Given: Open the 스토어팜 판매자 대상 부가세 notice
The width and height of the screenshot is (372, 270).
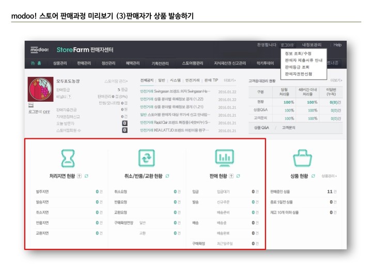Looking at the screenshot, I should click(175, 115).
